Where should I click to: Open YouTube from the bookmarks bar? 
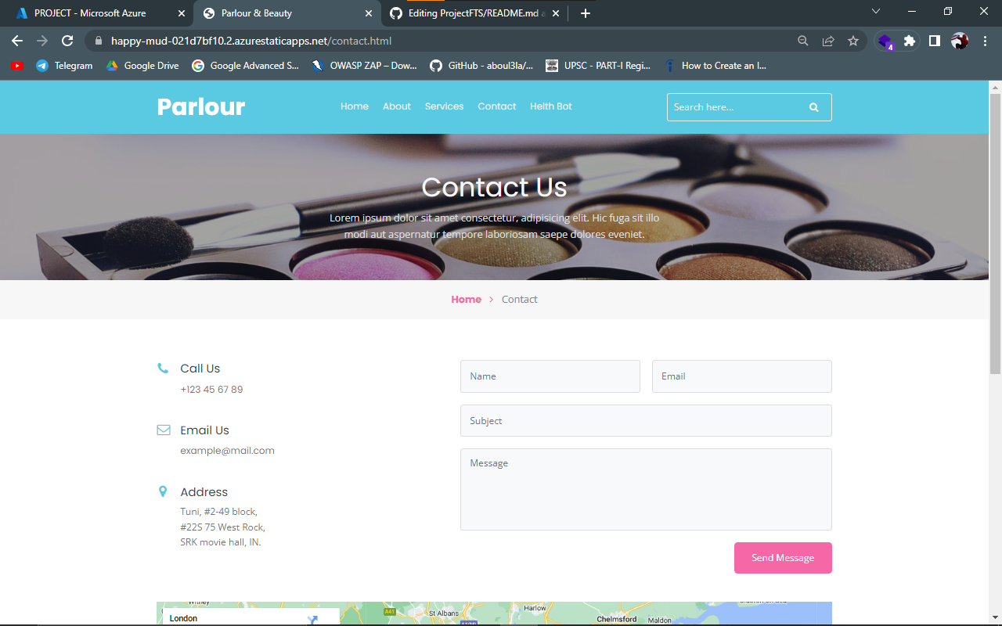click(x=16, y=66)
